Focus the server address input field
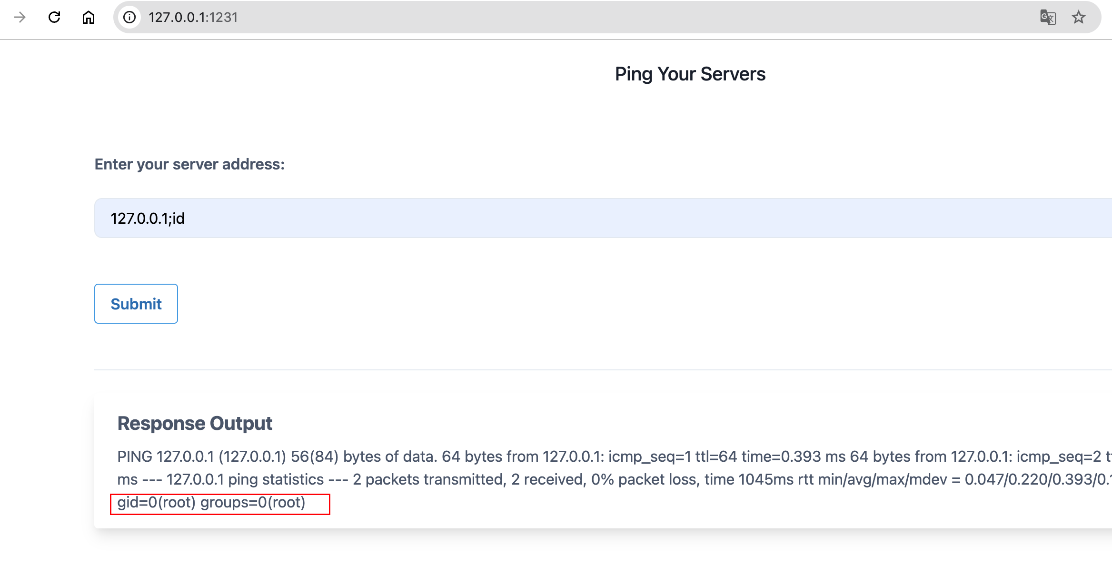Image resolution: width=1112 pixels, height=576 pixels. point(571,218)
